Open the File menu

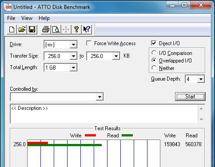[x=11, y=18]
